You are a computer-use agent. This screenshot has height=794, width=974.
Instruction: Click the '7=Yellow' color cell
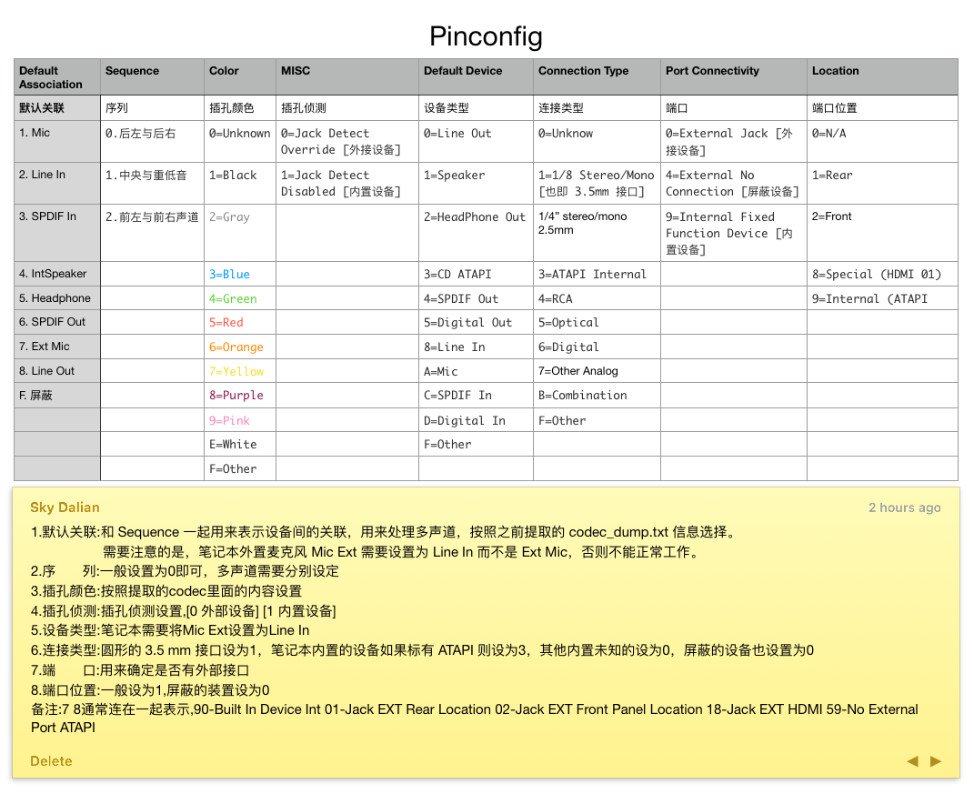click(240, 371)
